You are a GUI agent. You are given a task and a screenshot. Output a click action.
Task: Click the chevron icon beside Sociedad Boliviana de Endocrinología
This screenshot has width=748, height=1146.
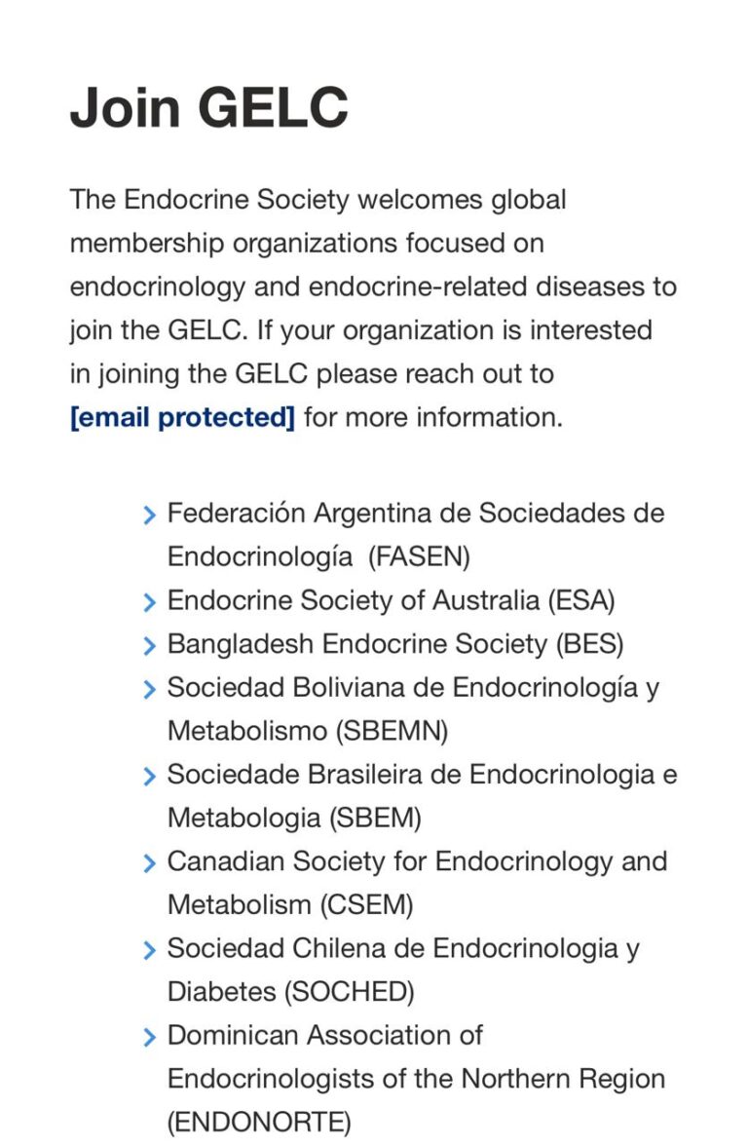[149, 690]
